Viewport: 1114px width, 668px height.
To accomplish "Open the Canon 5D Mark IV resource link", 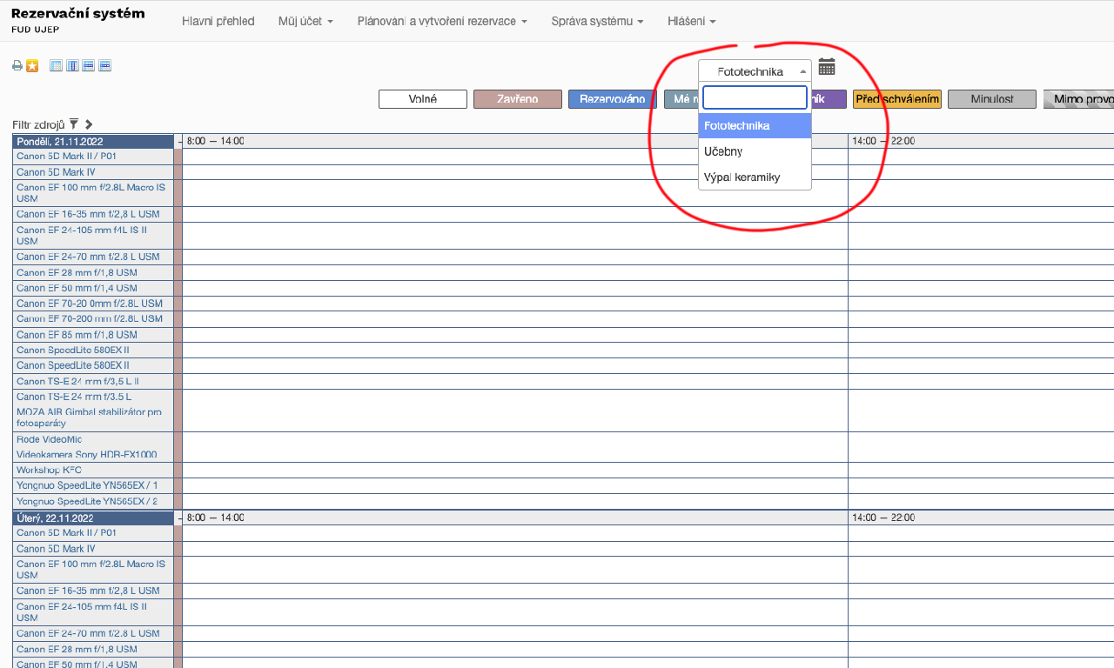I will [x=56, y=172].
